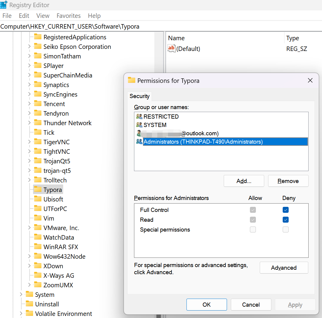This screenshot has height=318, width=322.
Task: Click the System folder icon
Action: coord(29,294)
